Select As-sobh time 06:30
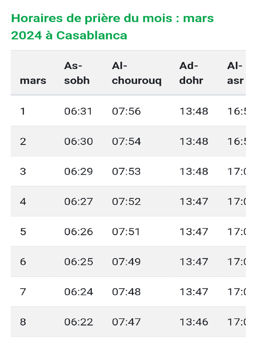The width and height of the screenshot is (257, 343). tap(78, 141)
